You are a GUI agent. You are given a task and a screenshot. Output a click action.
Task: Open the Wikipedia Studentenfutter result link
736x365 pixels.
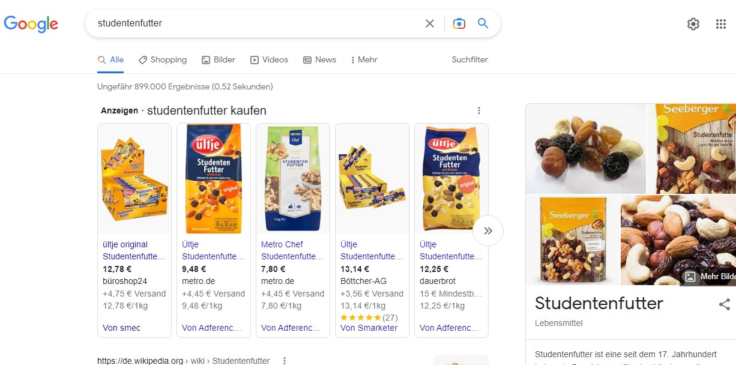pos(183,361)
